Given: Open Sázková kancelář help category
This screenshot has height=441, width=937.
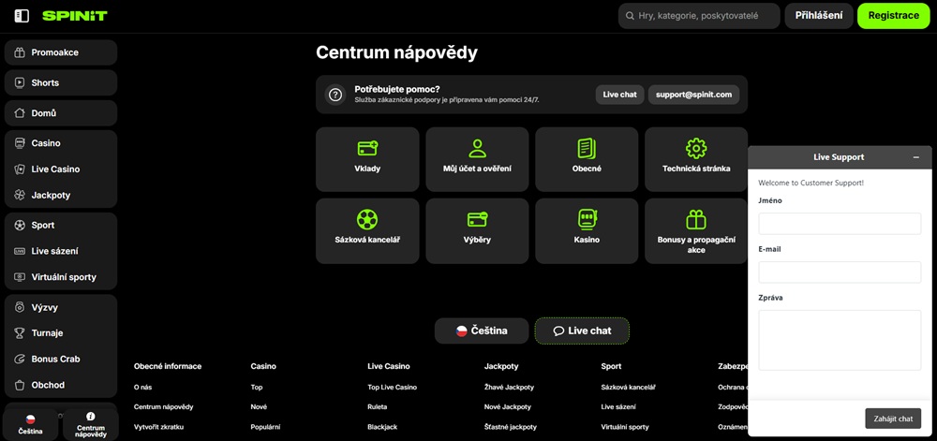Looking at the screenshot, I should click(367, 230).
